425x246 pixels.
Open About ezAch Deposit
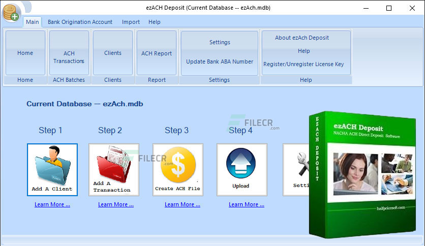pos(301,38)
